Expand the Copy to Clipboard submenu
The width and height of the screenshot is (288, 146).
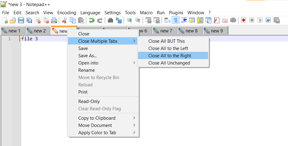point(103,118)
